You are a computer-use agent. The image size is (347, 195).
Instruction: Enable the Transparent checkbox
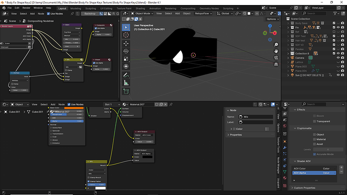[314, 121]
